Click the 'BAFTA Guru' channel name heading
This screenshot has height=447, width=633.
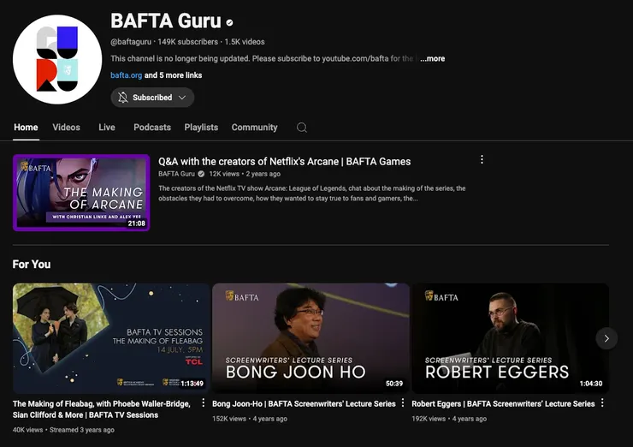tap(166, 21)
